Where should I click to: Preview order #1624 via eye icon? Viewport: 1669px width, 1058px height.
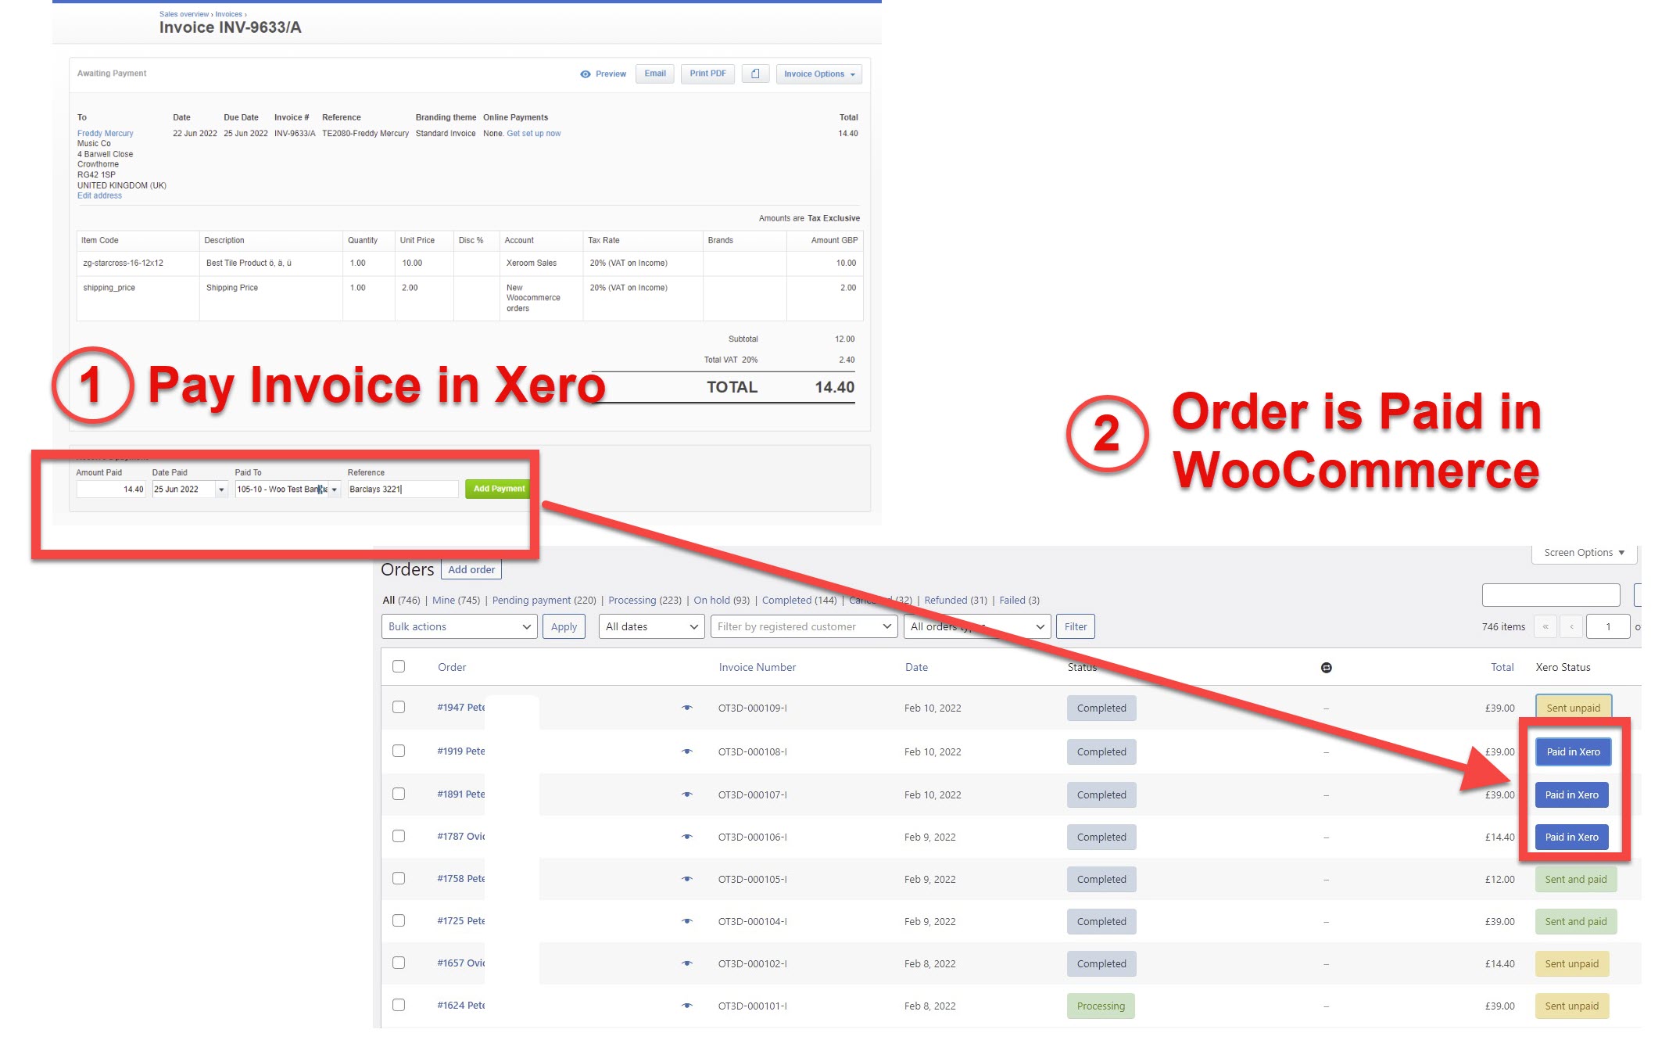687,1006
